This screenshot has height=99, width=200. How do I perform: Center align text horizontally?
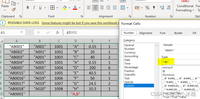coord(95,8)
